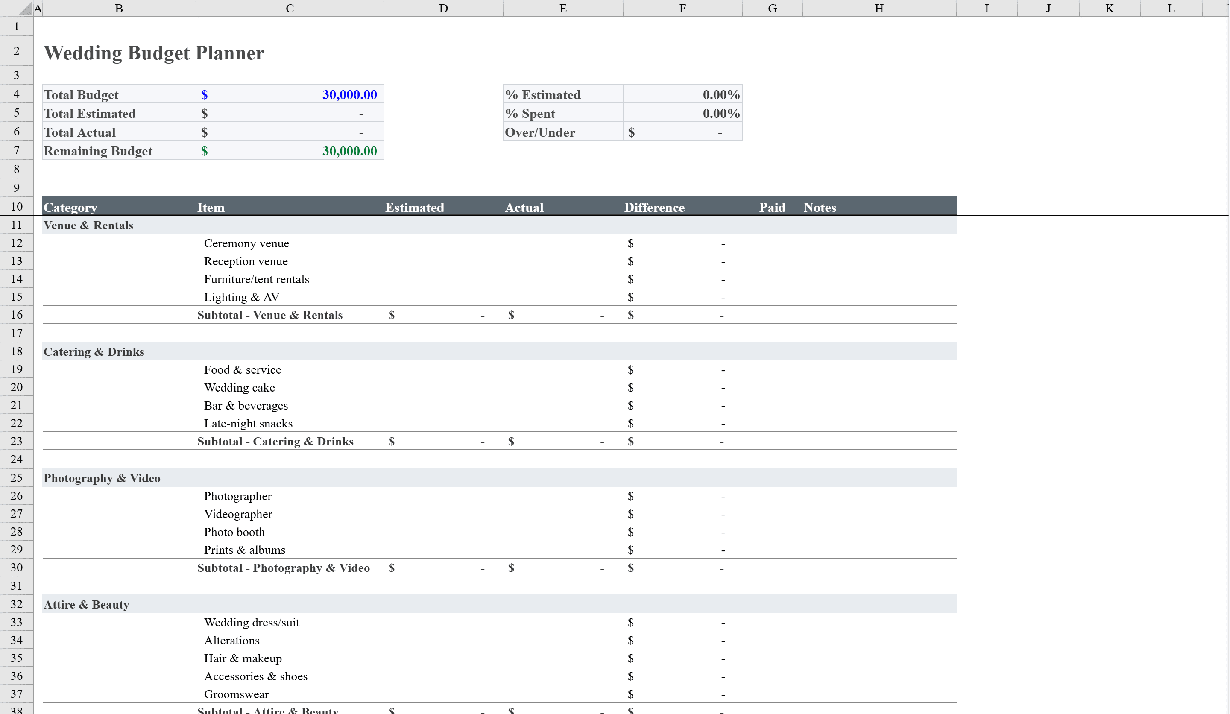Select the Groomswear item cell
1230x714 pixels.
coord(236,694)
